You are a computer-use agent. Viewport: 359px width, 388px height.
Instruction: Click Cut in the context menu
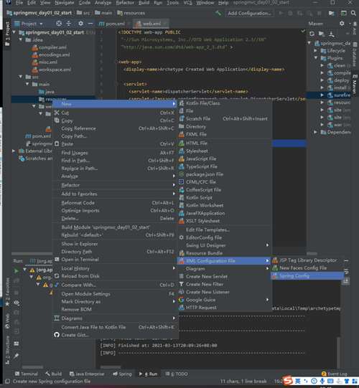pyautogui.click(x=115, y=113)
